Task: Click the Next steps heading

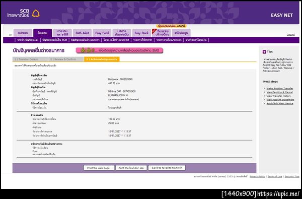Action: tap(271, 82)
